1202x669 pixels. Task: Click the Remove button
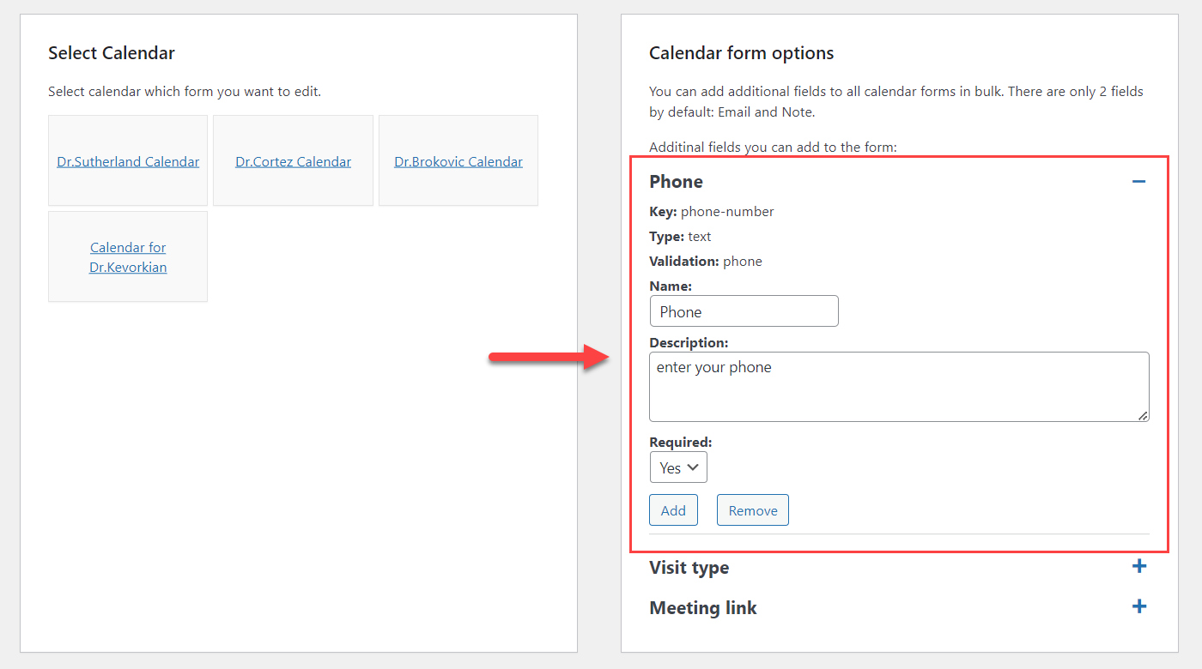pyautogui.click(x=753, y=510)
